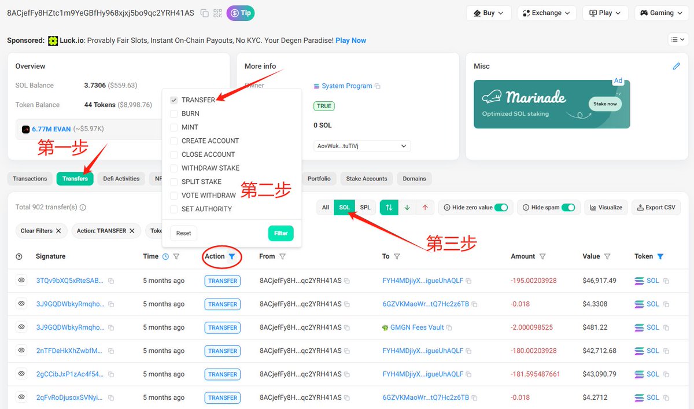
Task: Uncheck the TRANSFER checkbox
Action: [174, 100]
